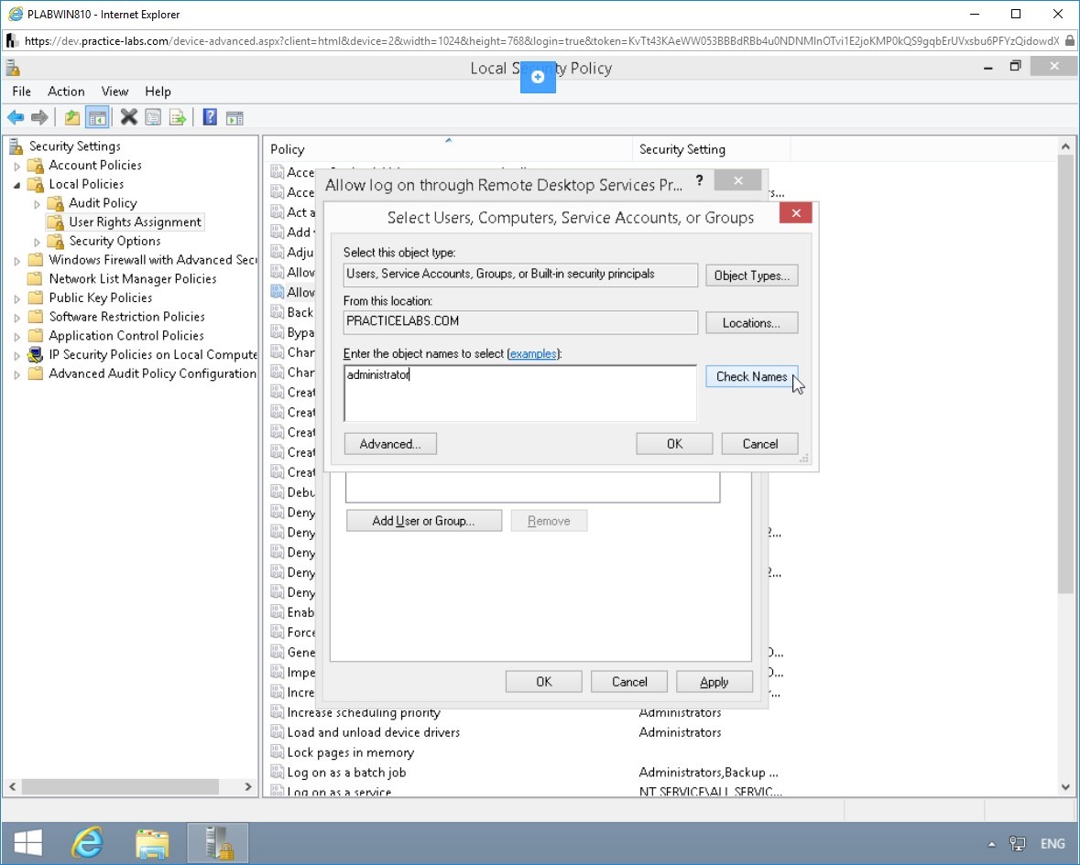1080x865 pixels.
Task: Open the Advanced... search button
Action: pos(390,444)
